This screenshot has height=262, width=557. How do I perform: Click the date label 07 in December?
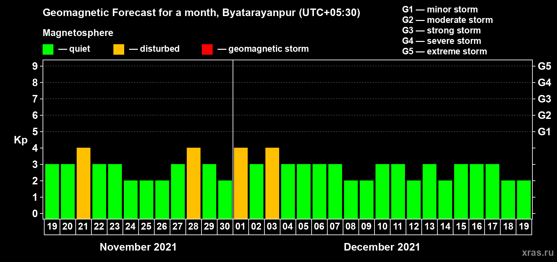tap(335, 227)
